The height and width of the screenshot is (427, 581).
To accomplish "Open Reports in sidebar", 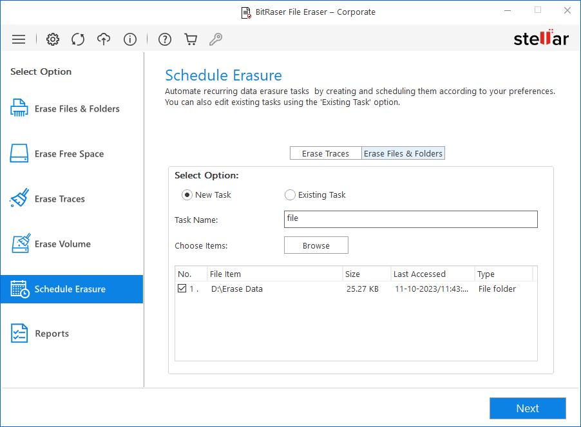I will click(72, 334).
